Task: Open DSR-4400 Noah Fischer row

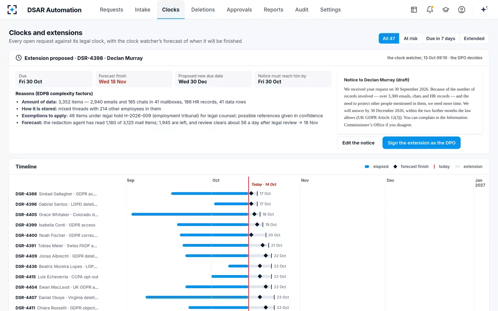Action: [57, 235]
